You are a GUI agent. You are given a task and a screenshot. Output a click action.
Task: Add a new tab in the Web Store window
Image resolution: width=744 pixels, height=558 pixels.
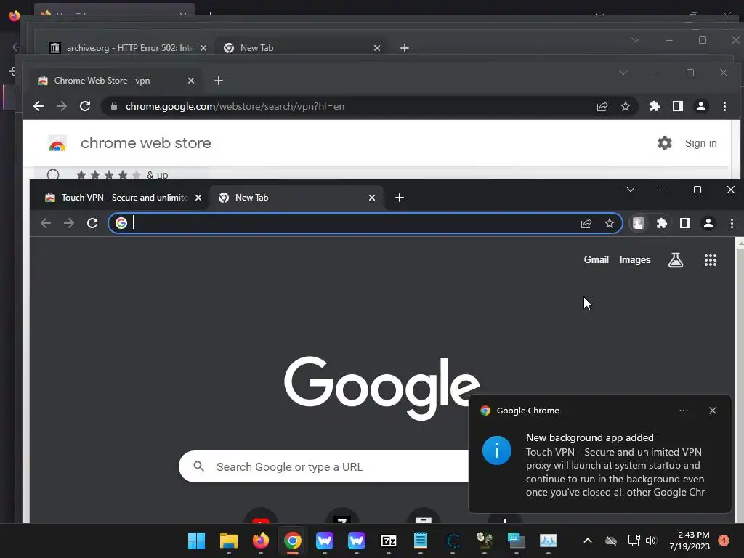(218, 81)
